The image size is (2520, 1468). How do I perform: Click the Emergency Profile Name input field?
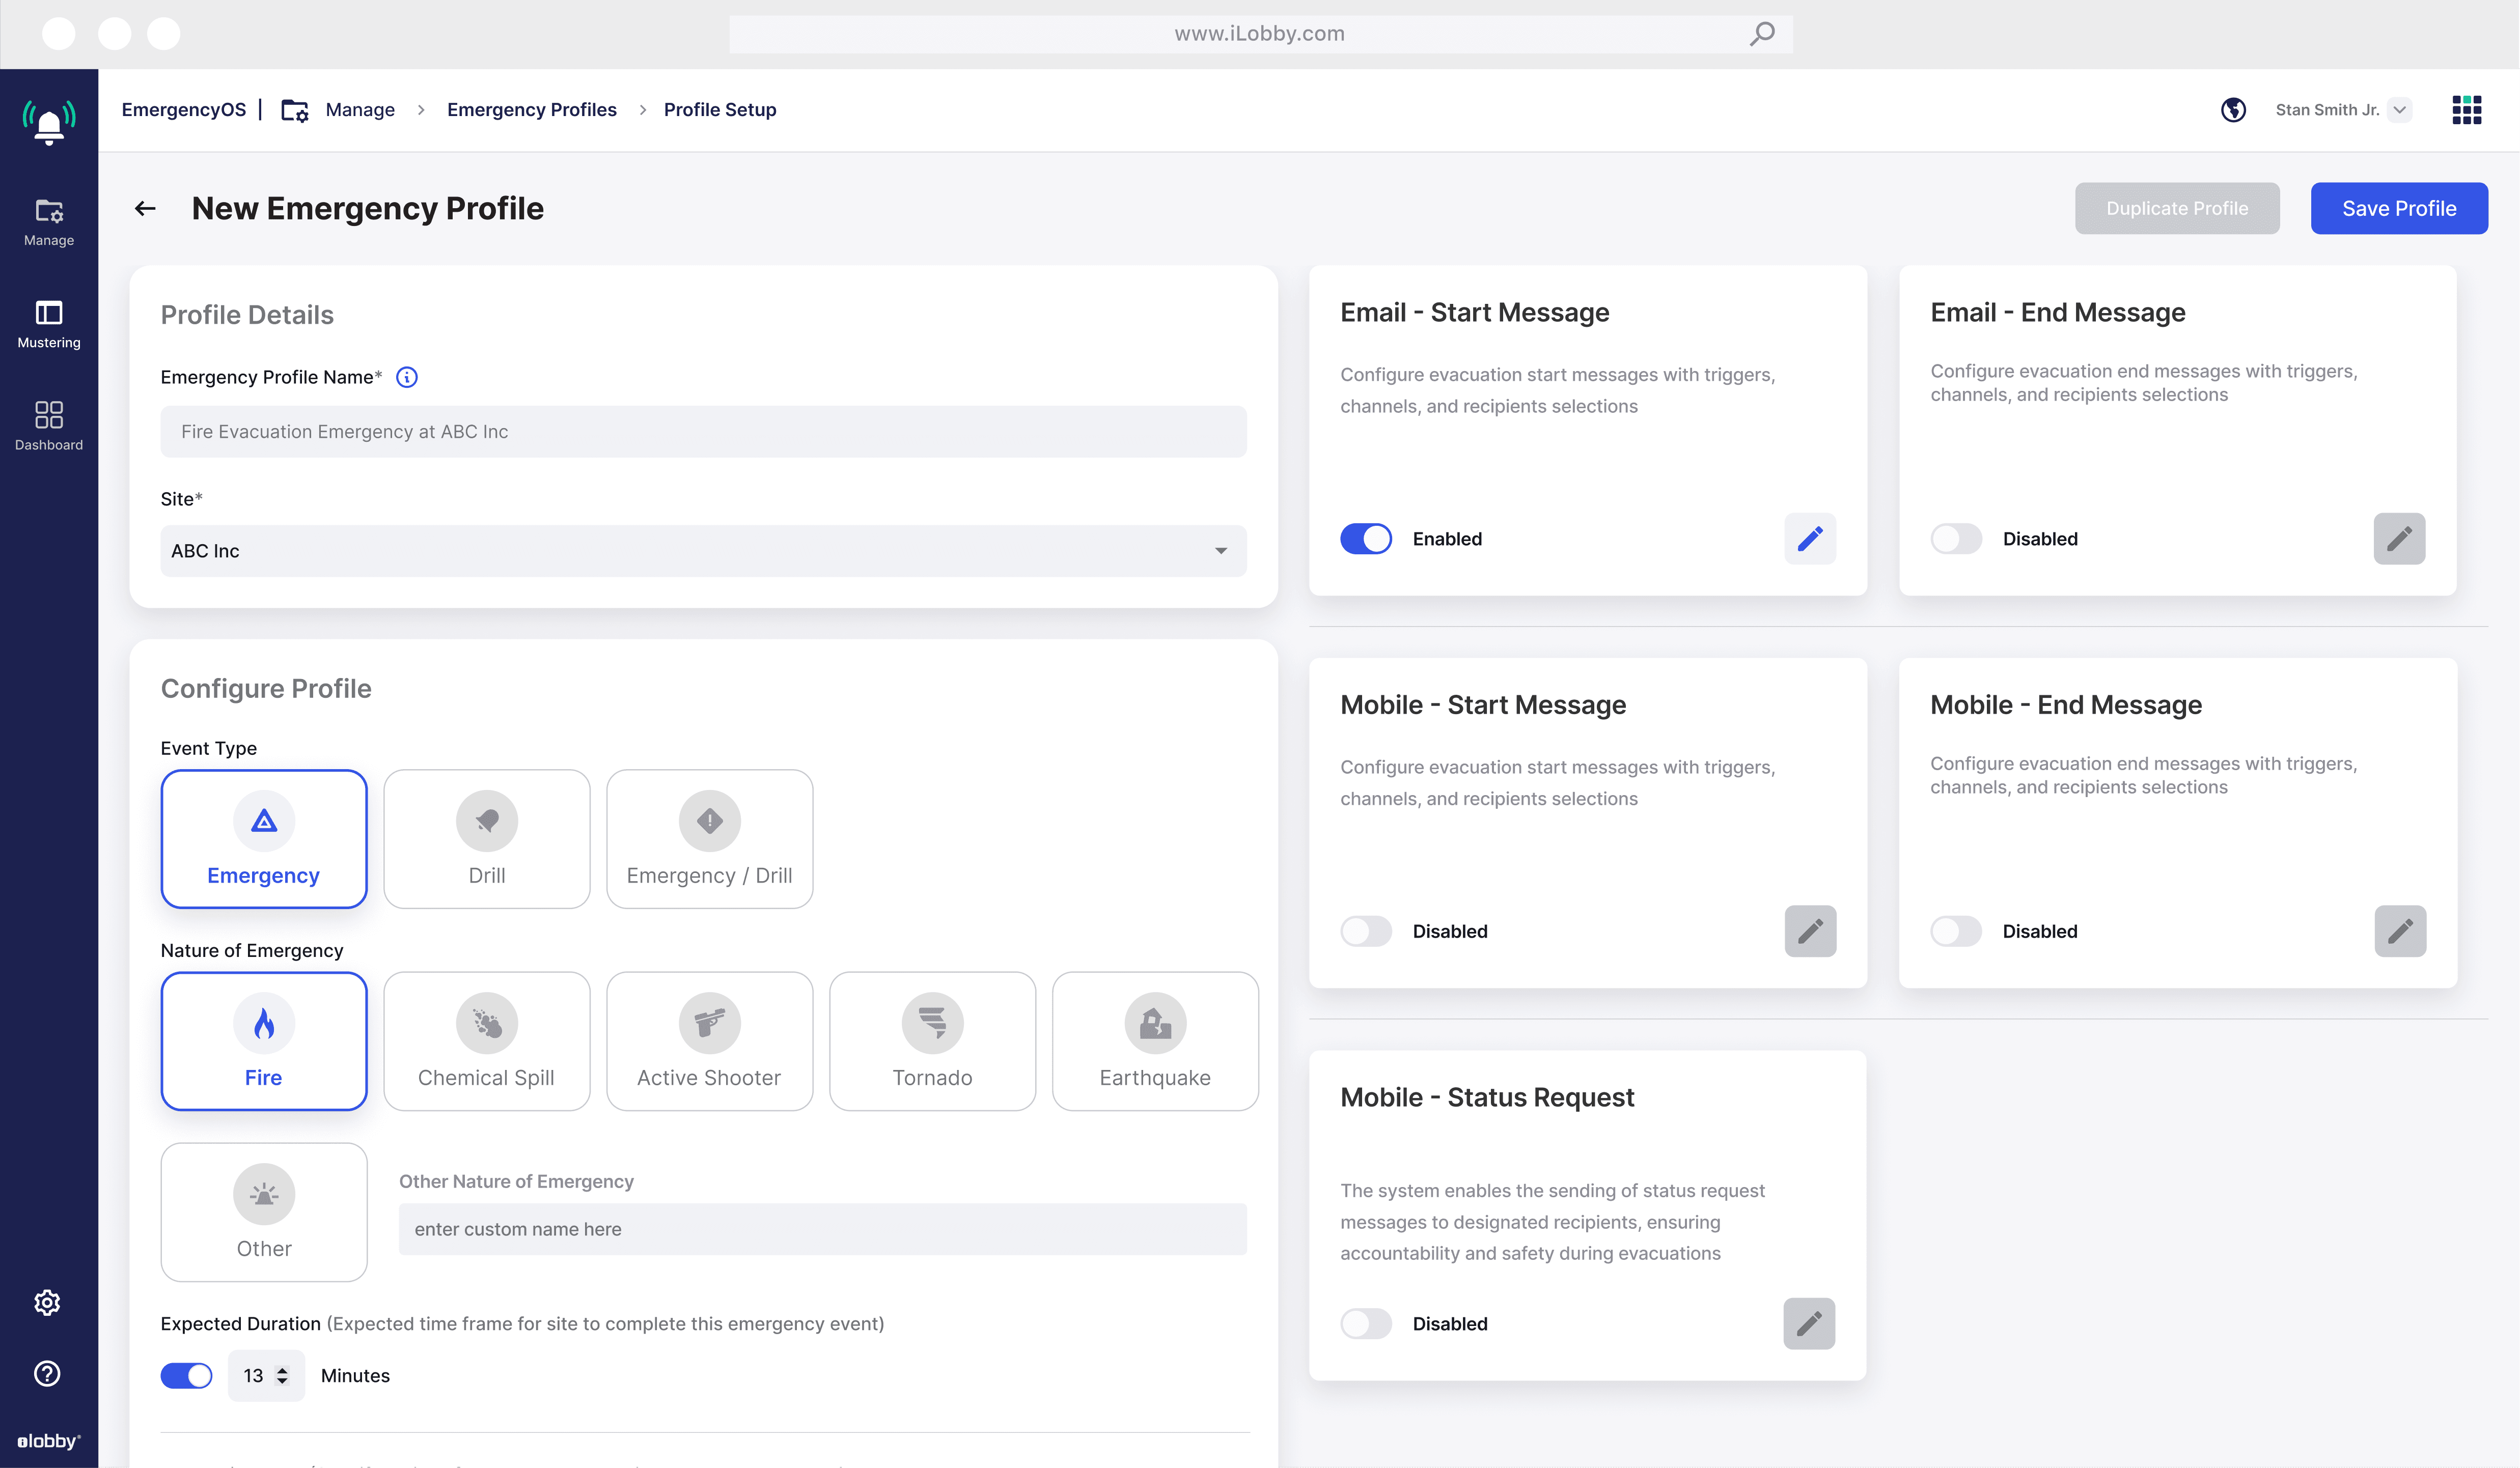(x=702, y=432)
